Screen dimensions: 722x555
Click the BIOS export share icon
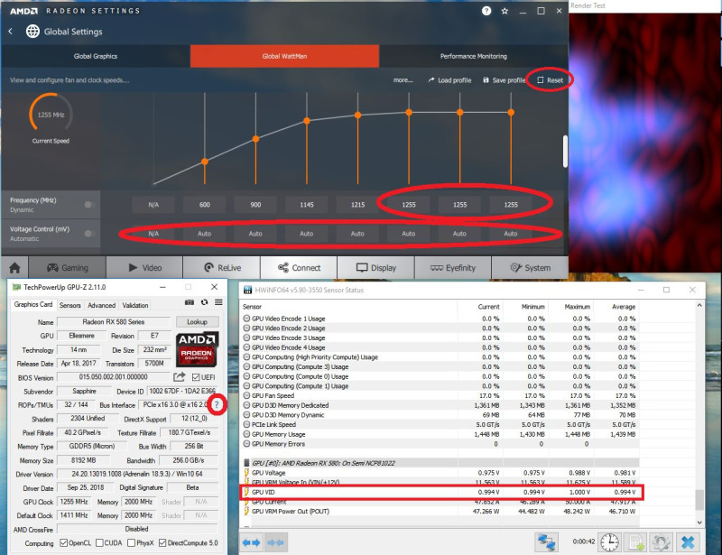click(x=179, y=377)
